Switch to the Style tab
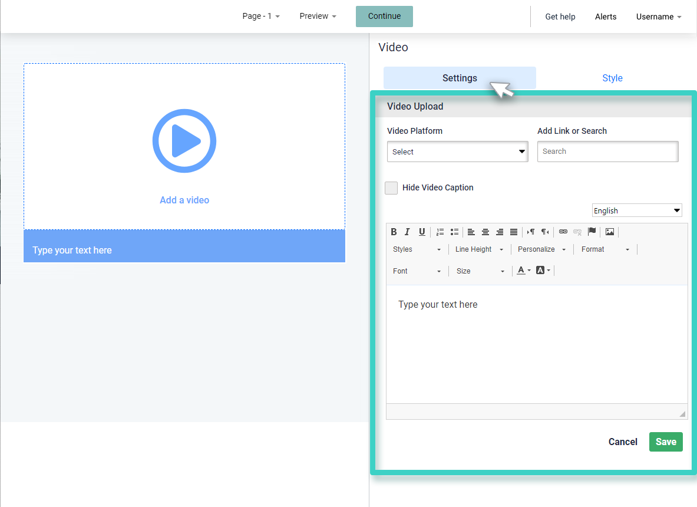Image resolution: width=697 pixels, height=507 pixels. [612, 78]
